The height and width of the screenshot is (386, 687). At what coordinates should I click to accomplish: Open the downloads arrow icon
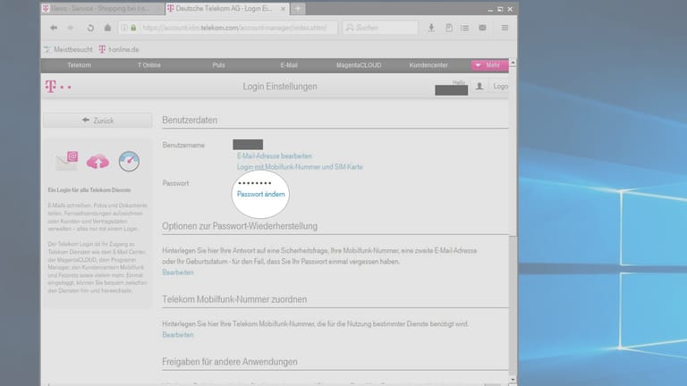(x=431, y=28)
